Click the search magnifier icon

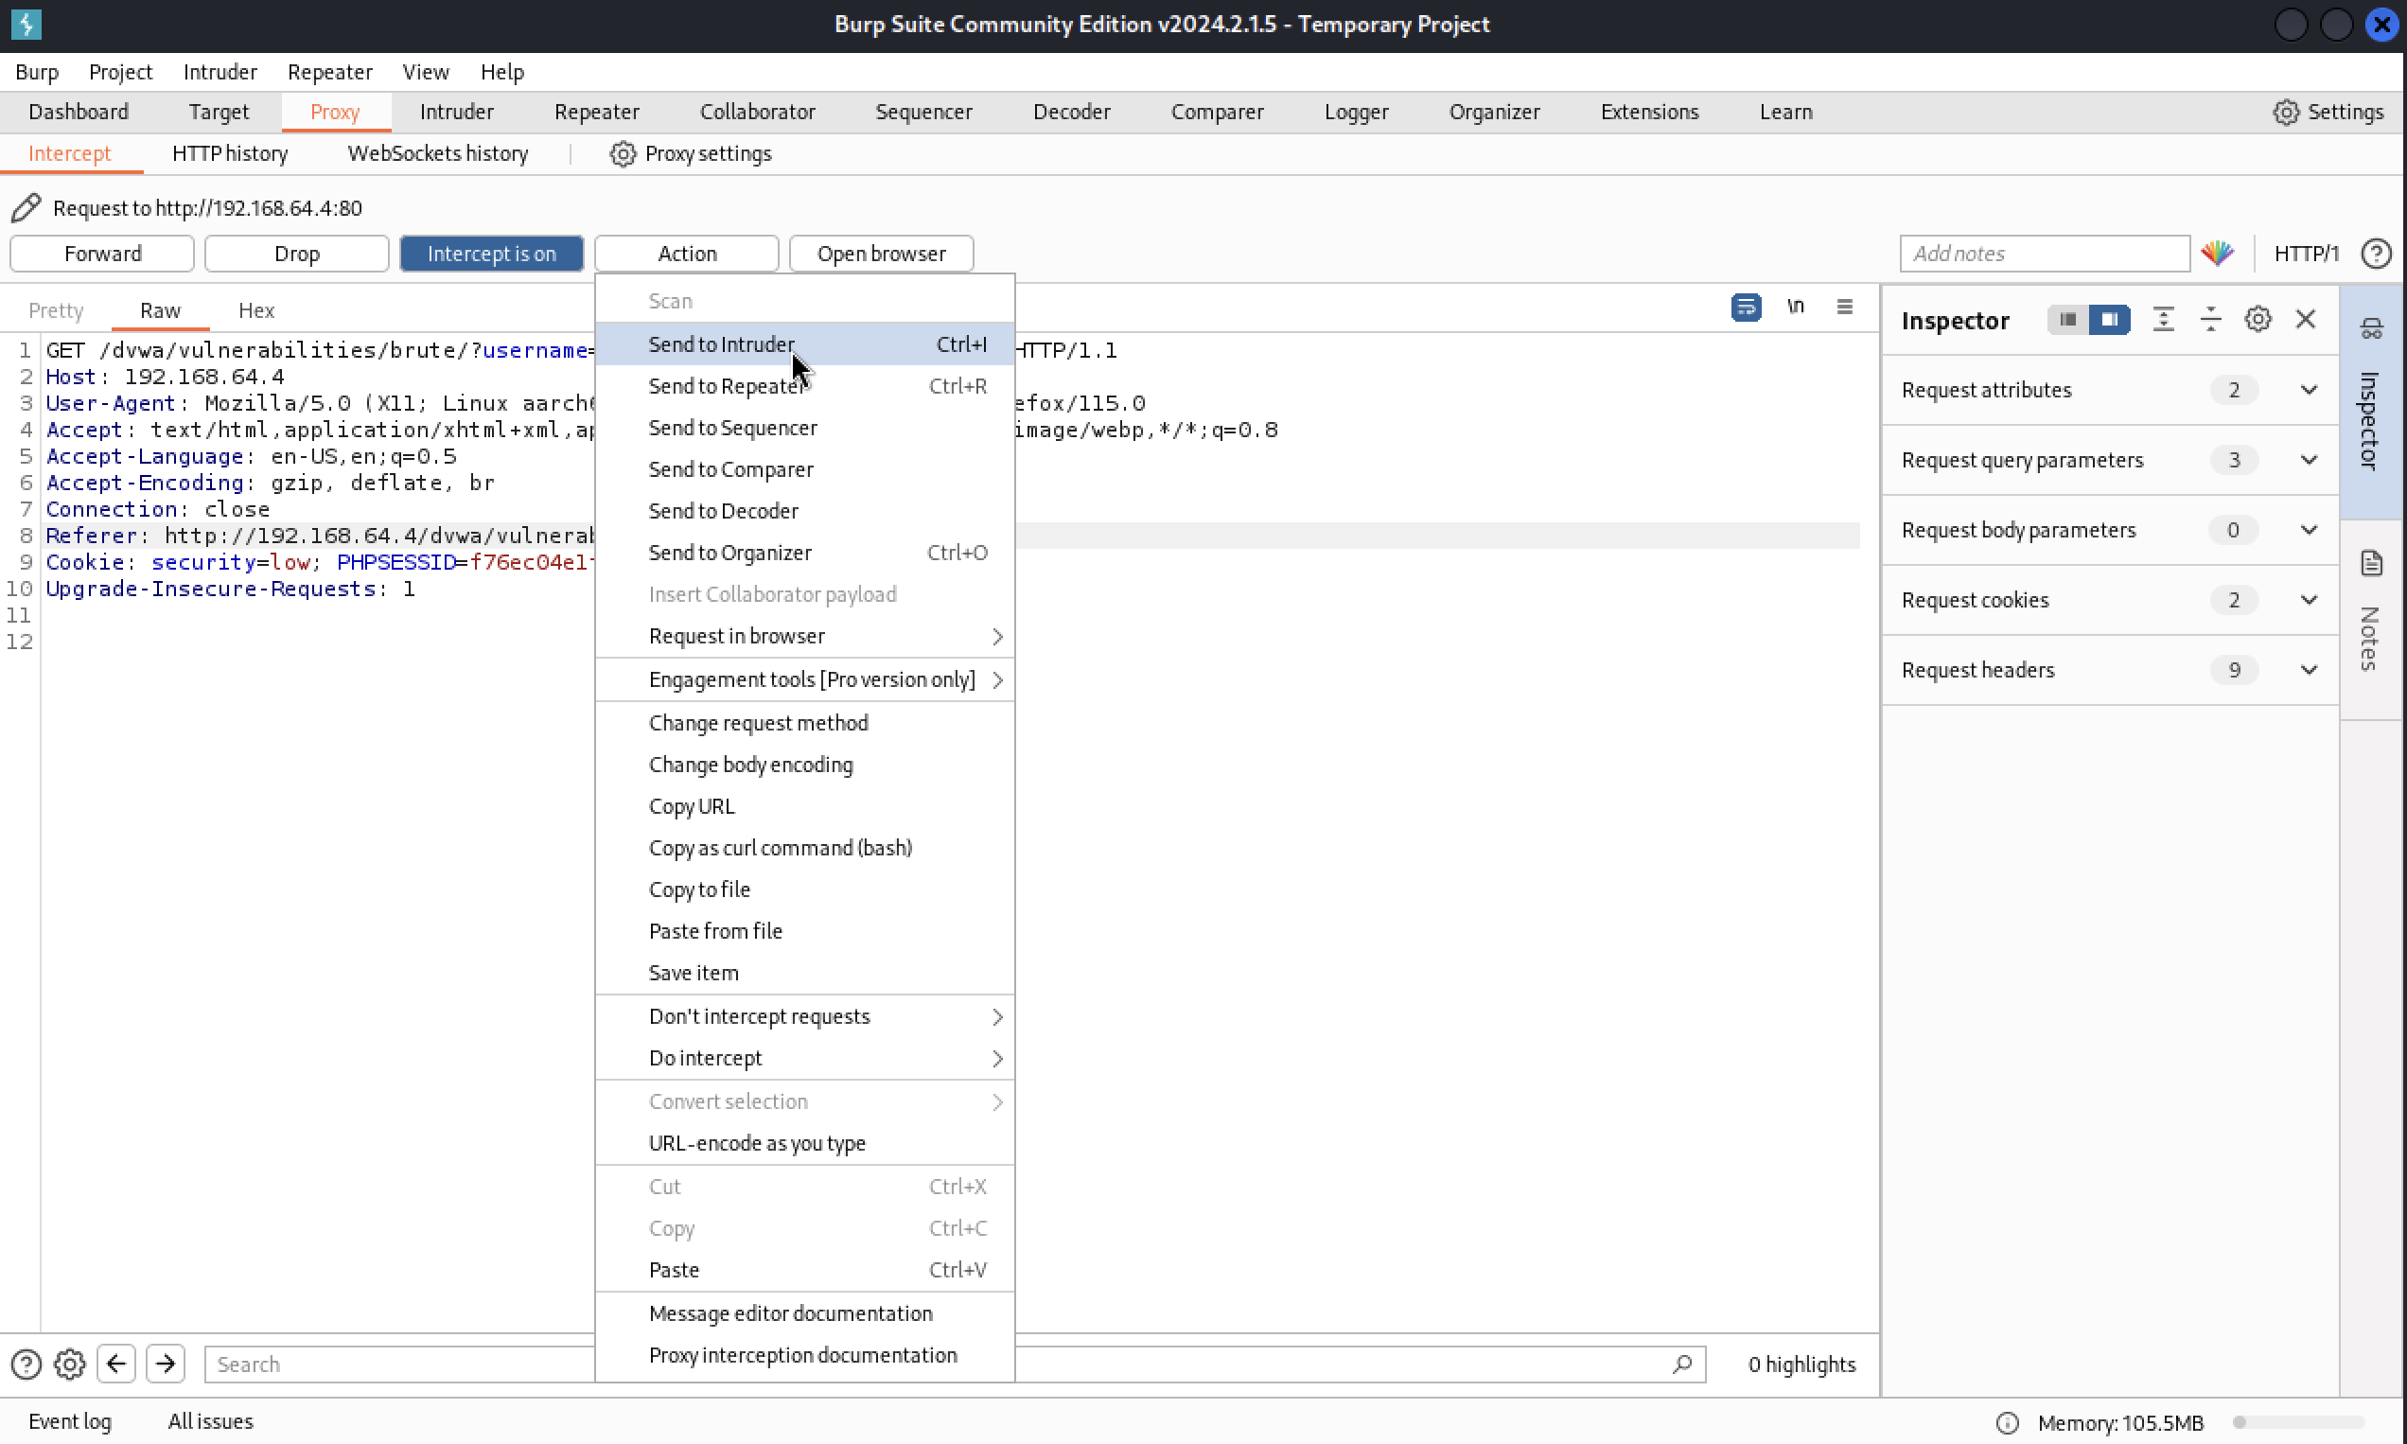point(1681,1365)
